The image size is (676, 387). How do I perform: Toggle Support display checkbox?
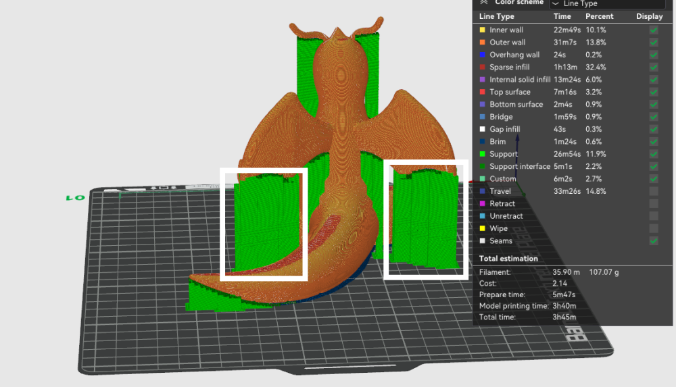coord(654,154)
